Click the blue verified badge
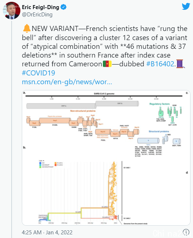 click(64, 7)
